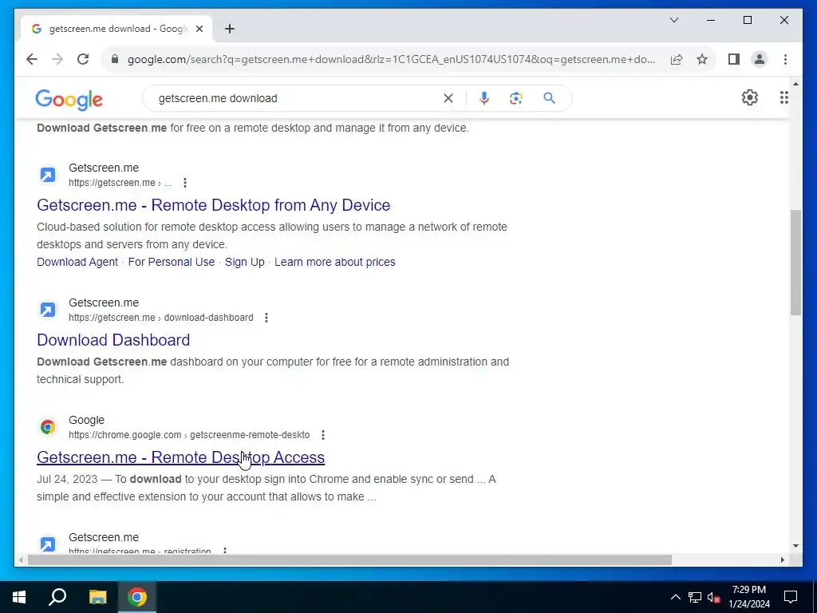Bookmark this page with the star icon
Image resolution: width=817 pixels, height=613 pixels.
[x=702, y=59]
